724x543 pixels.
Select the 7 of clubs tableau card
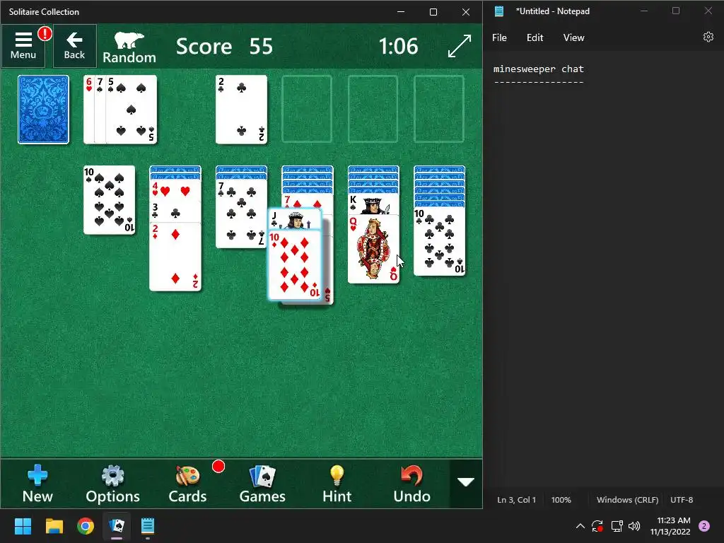click(242, 214)
